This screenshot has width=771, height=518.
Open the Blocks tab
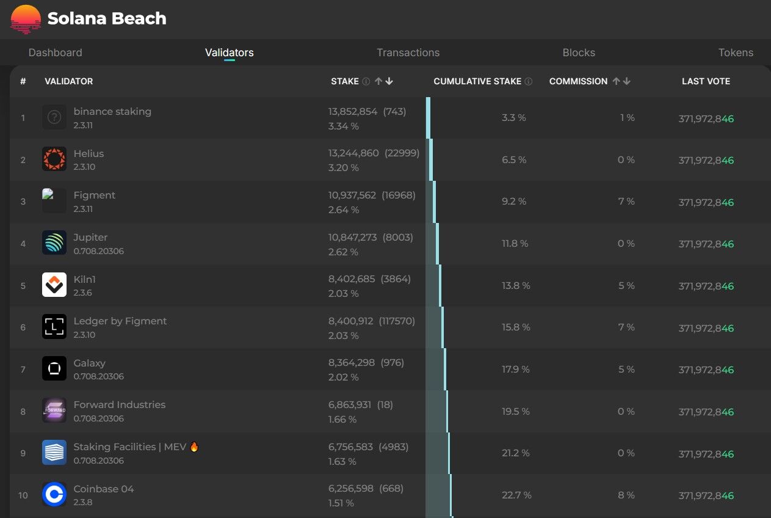point(578,53)
